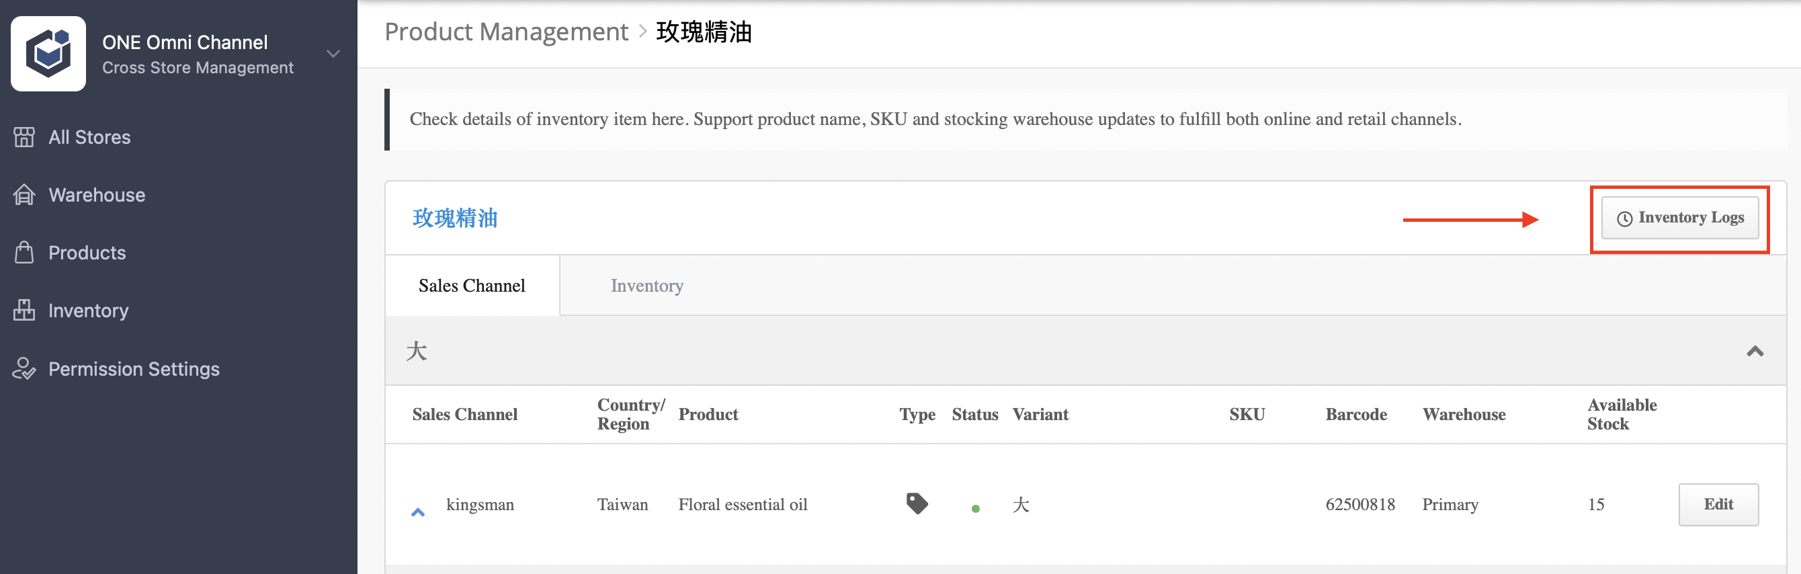The height and width of the screenshot is (574, 1801).
Task: Open All Stores via its storefront icon
Action: point(24,137)
